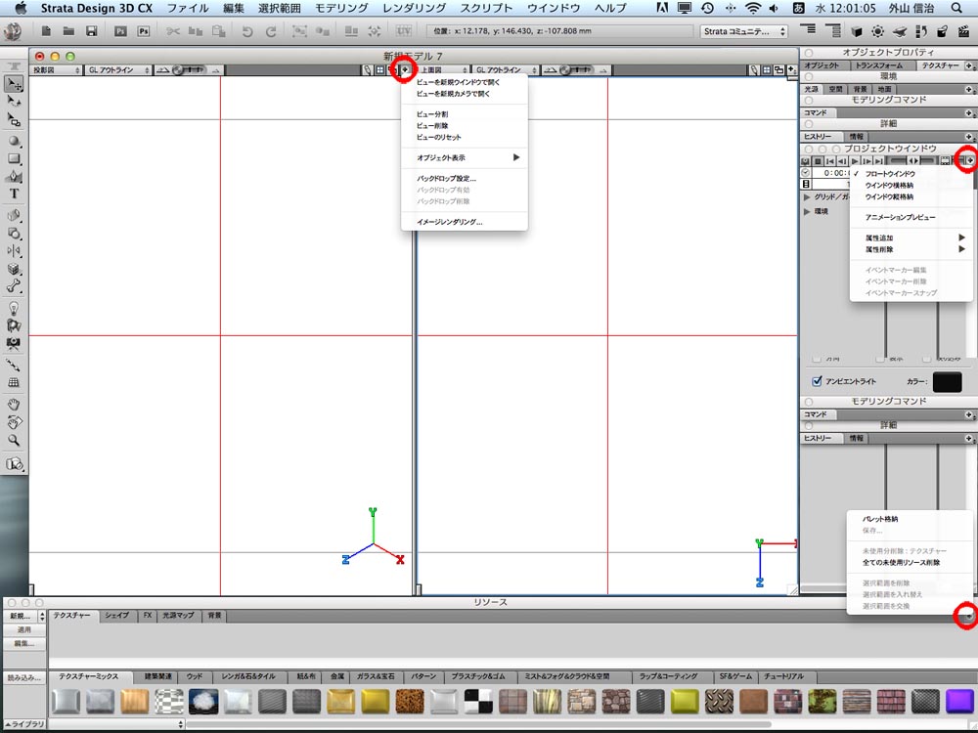Expand the 環境 row in Project Window
The width and height of the screenshot is (978, 733).
807,211
